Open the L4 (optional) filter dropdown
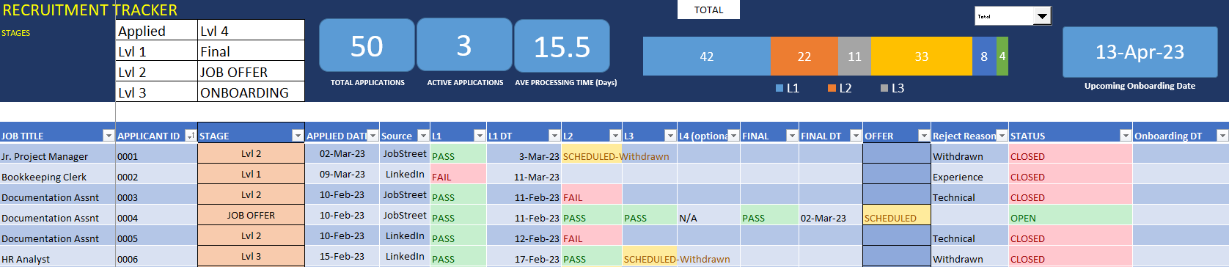The width and height of the screenshot is (1229, 267). [x=733, y=136]
